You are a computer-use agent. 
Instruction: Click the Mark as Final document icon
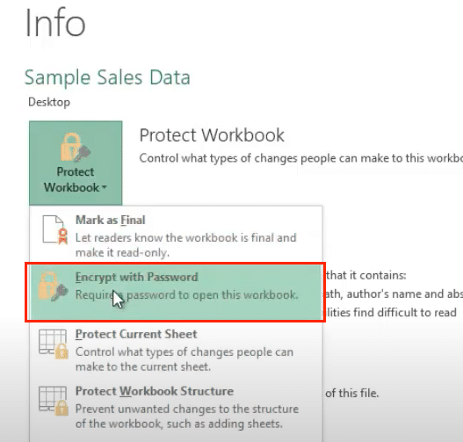click(55, 229)
